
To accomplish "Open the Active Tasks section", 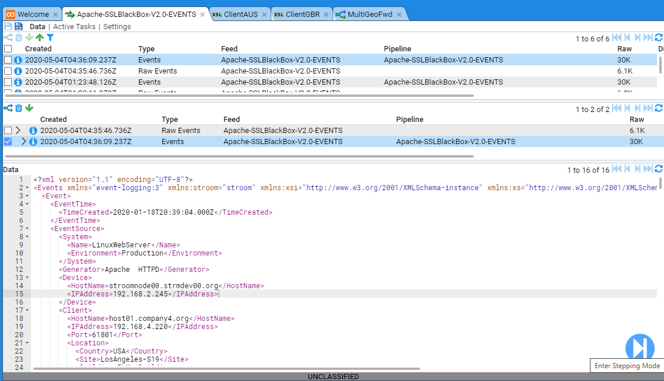I will [x=74, y=27].
